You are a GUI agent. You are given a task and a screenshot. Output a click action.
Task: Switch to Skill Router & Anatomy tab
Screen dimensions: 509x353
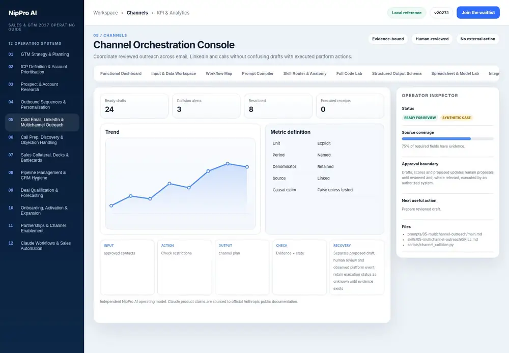tap(305, 73)
